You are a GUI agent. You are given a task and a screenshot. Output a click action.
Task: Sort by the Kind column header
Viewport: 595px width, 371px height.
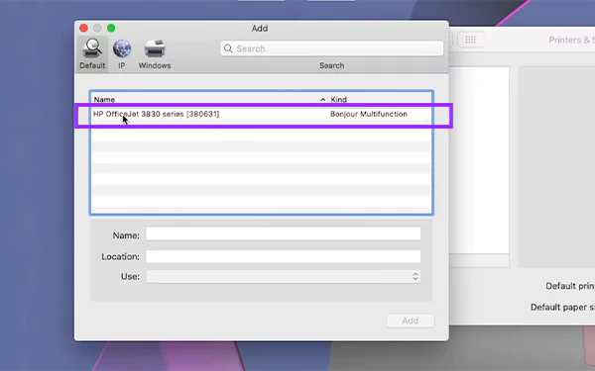coord(380,99)
